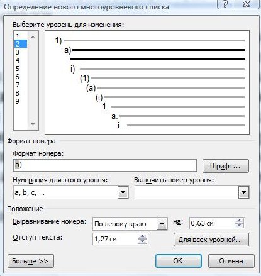
Task: Increase the Отступ текста 1,27 см value
Action: click(x=142, y=236)
